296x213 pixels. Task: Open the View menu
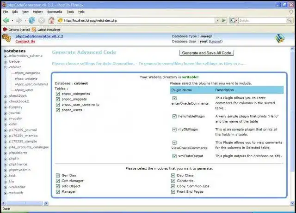[25, 12]
